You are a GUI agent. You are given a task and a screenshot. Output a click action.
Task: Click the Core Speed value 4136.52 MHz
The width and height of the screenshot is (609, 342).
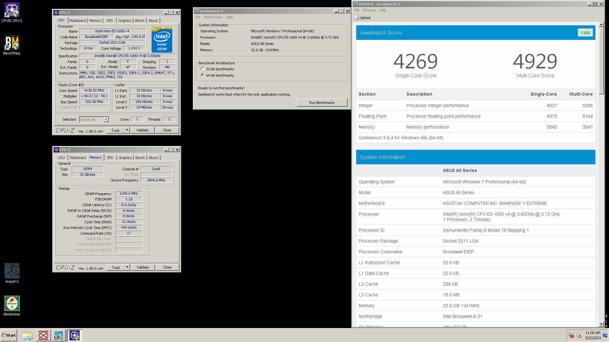click(x=94, y=91)
